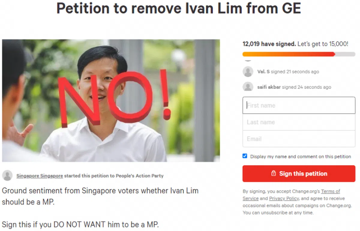
Task: Open the Singapore Singapore profile link
Action: pos(40,176)
